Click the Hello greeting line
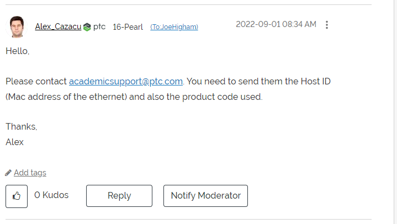The height and width of the screenshot is (224, 397). click(17, 51)
